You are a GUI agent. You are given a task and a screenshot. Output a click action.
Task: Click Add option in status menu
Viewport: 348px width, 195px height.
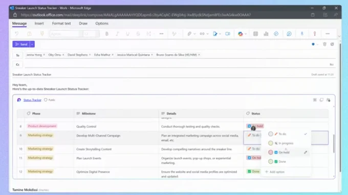click(x=275, y=171)
